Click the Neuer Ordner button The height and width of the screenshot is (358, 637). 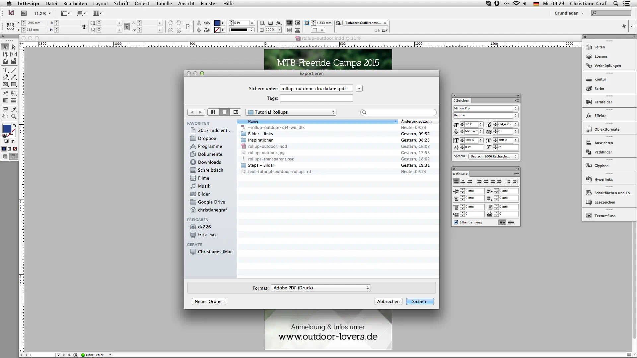click(209, 301)
